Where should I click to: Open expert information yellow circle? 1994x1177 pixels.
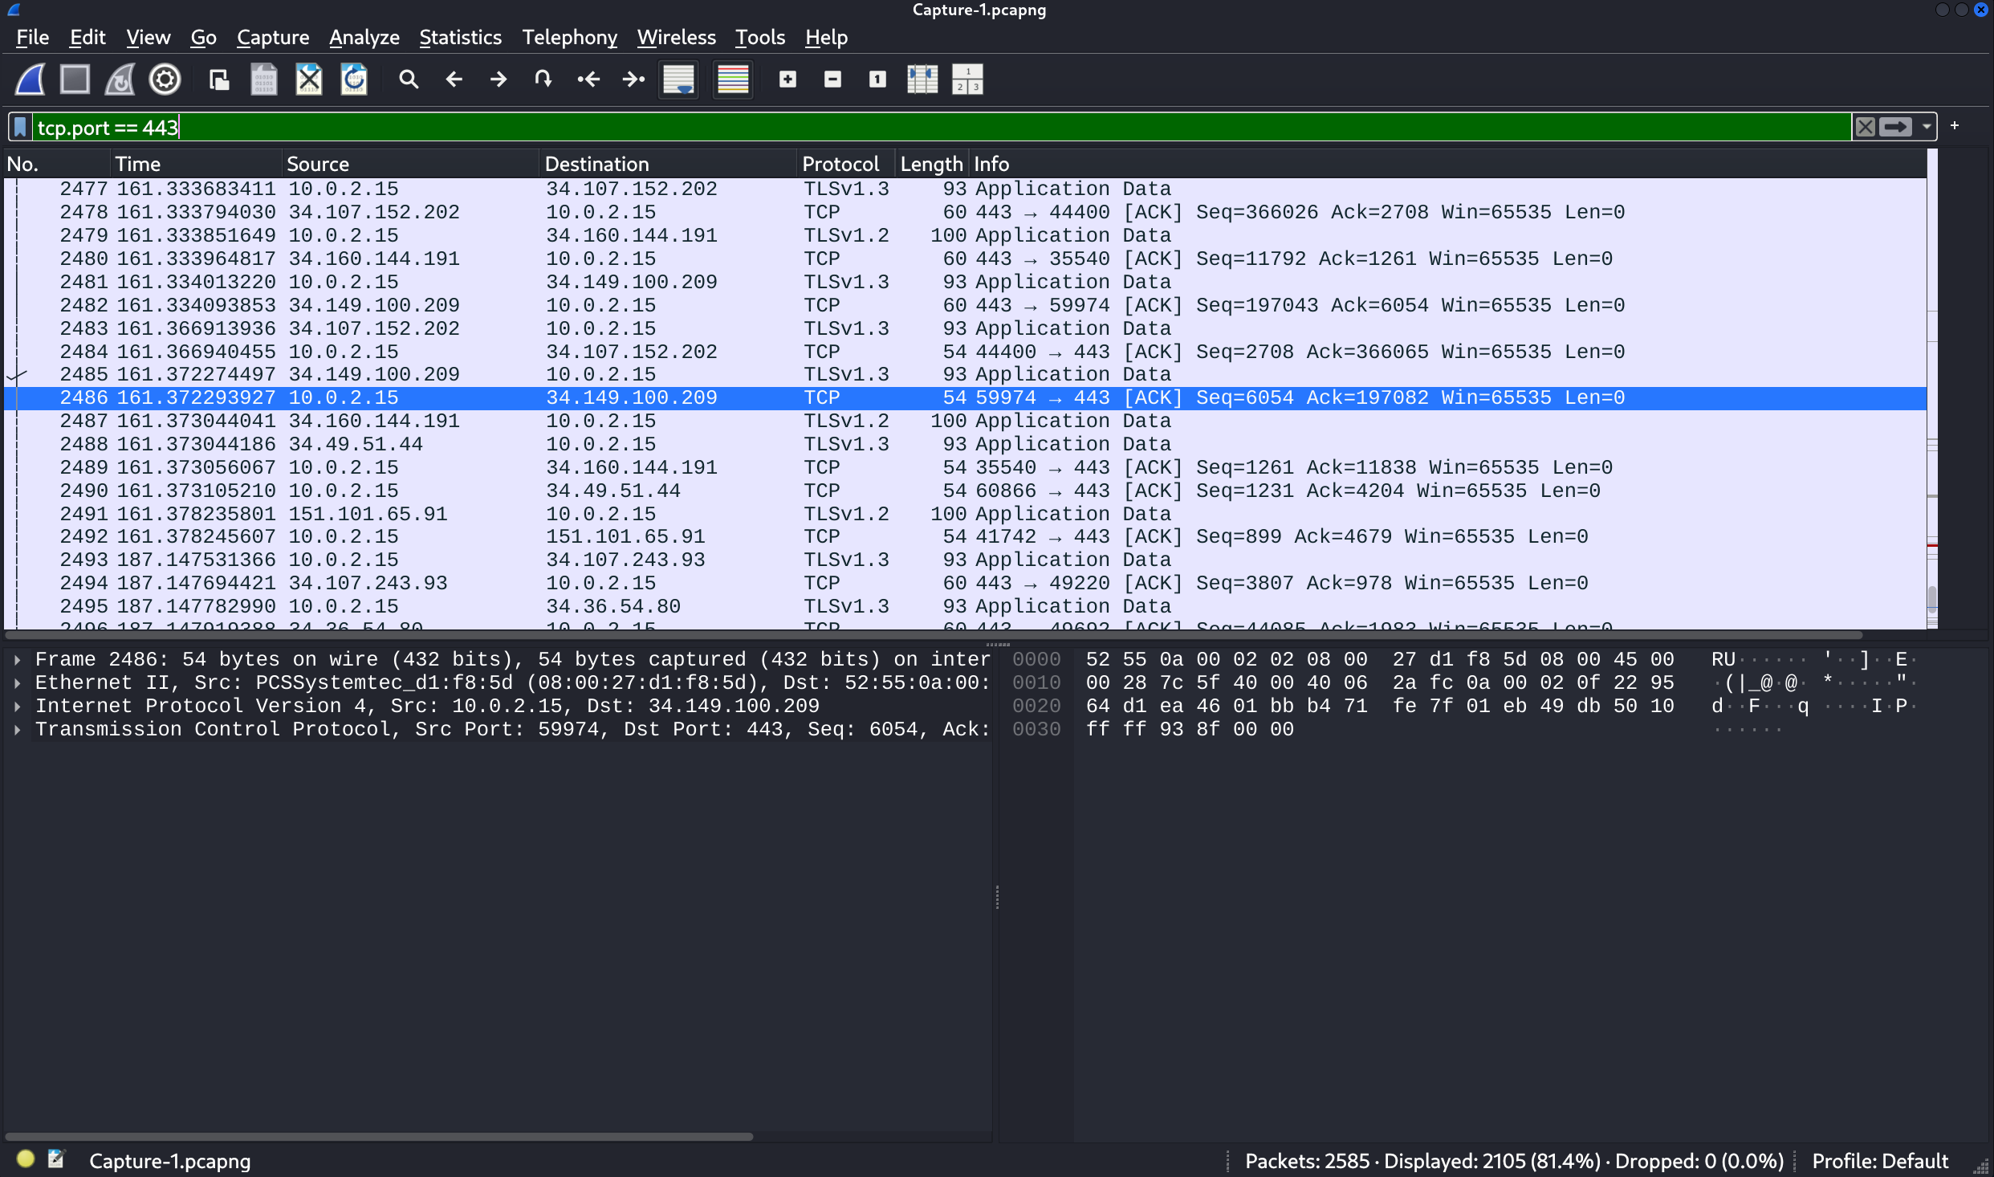26,1159
